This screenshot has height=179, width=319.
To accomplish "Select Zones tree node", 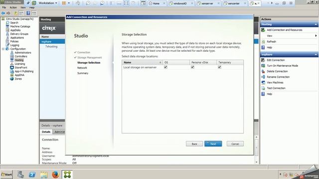I will coord(18,79).
